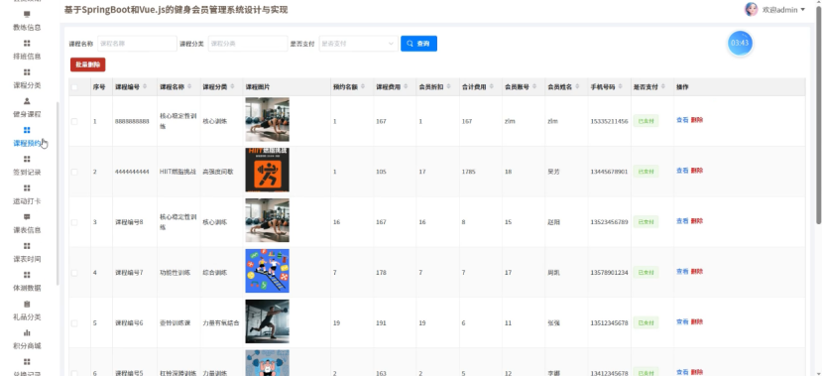The image size is (822, 376).
Task: Open 健身课程 in the sidebar
Action: coord(27,114)
